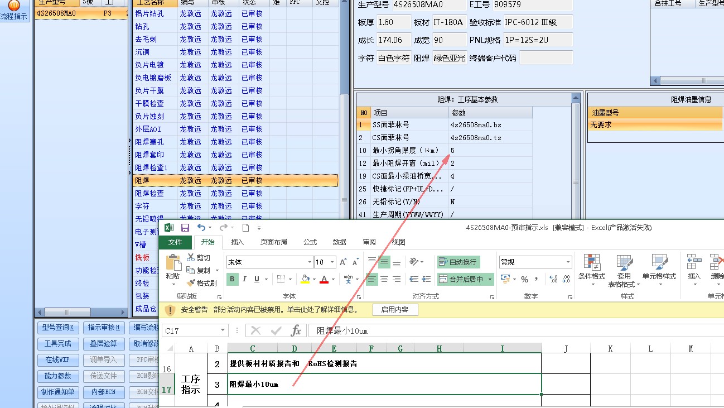
Task: Open the text orientation tool
Action: coord(414,262)
